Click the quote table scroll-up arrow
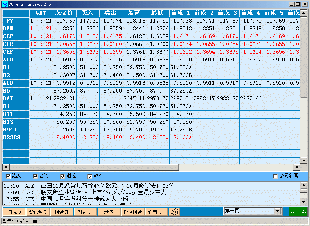310x226 pixels. [x=304, y=13]
